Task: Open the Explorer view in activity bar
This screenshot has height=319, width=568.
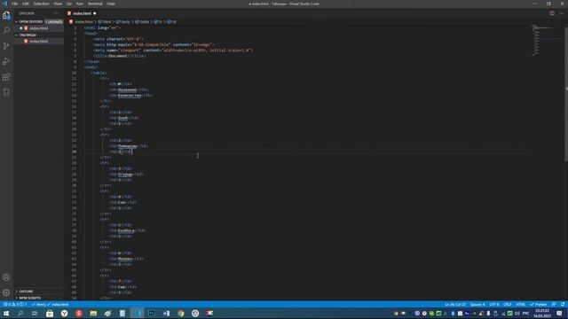Action: pos(6,15)
